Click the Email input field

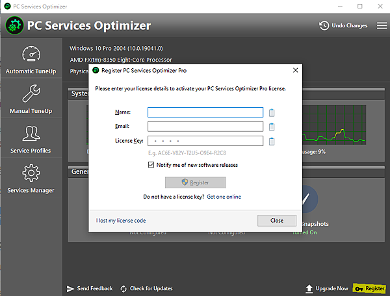coord(205,127)
